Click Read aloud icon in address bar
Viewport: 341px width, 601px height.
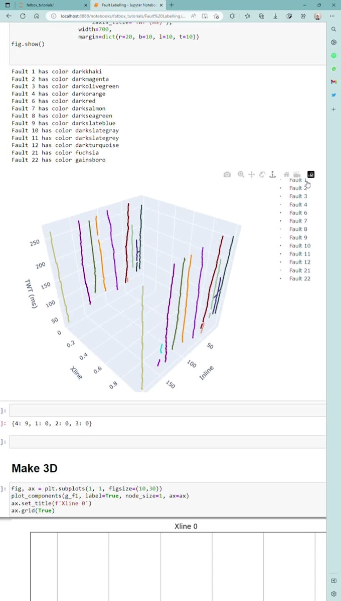tap(193, 16)
